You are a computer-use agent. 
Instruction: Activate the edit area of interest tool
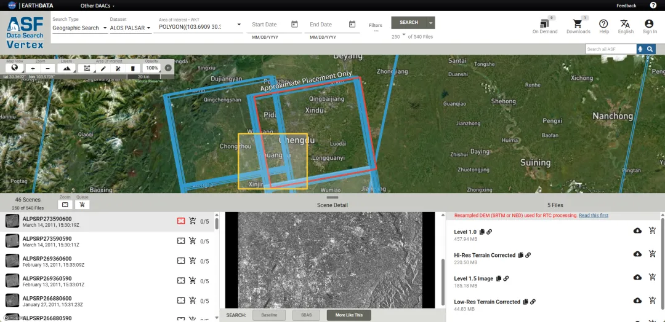(118, 68)
